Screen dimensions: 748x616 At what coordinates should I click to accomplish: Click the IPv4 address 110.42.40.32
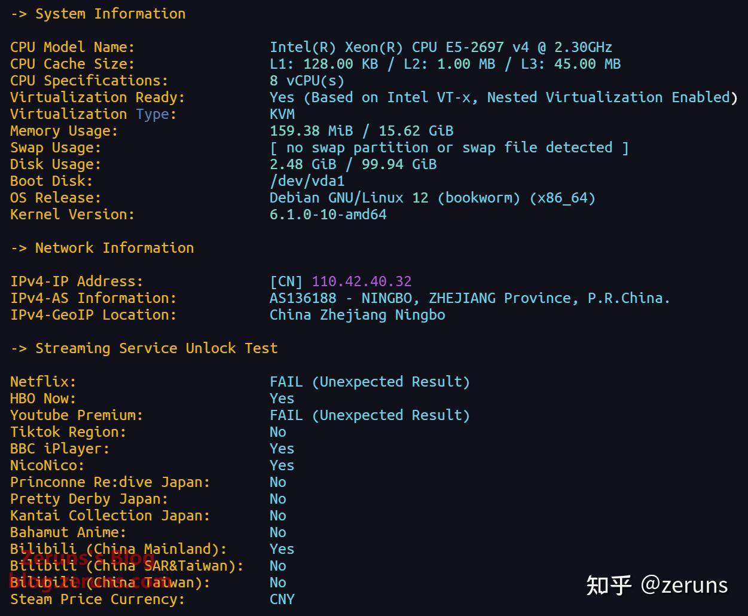[x=362, y=281]
